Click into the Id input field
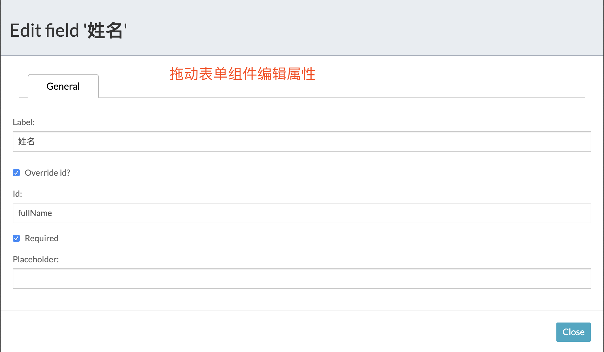604x352 pixels. [301, 213]
